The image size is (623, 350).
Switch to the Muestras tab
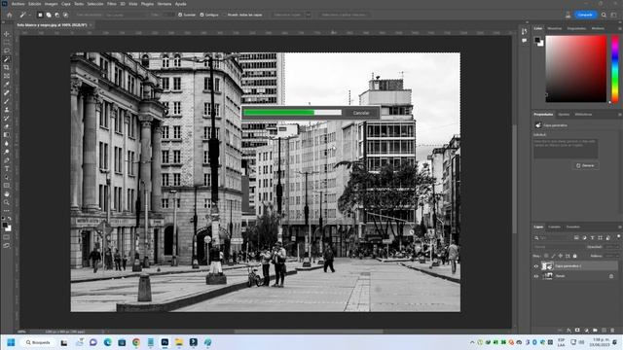(554, 28)
